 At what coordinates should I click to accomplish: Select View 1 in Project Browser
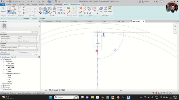[10, 71]
